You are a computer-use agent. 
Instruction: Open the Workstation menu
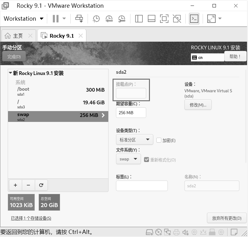pos(23,19)
